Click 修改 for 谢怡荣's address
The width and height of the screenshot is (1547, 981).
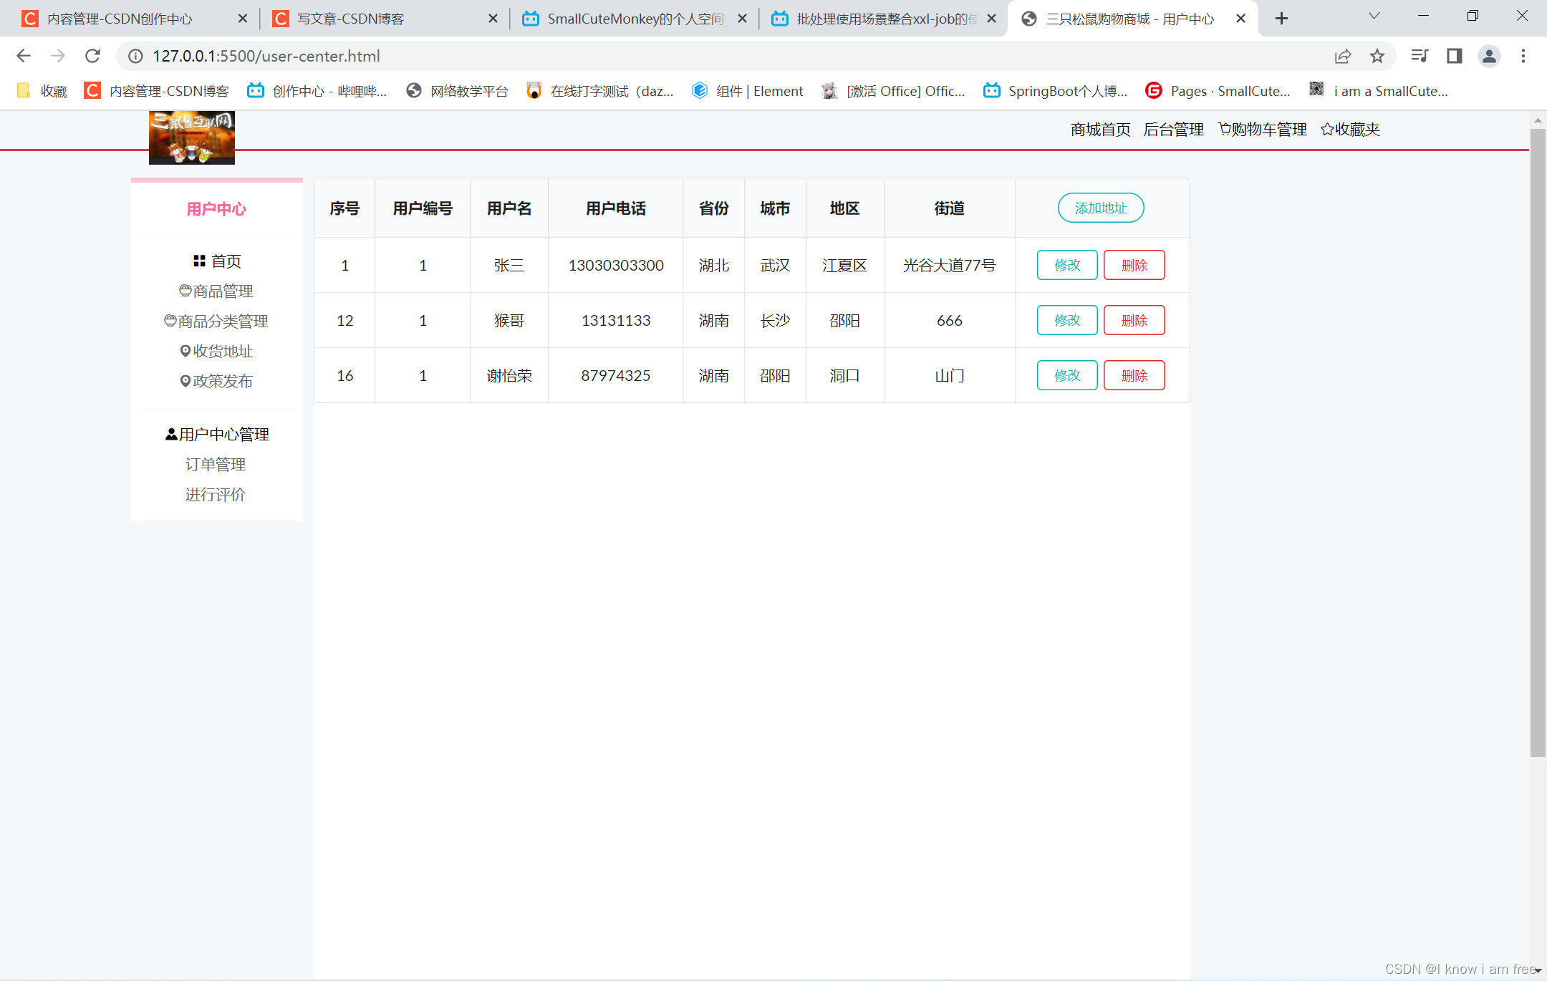click(1067, 375)
